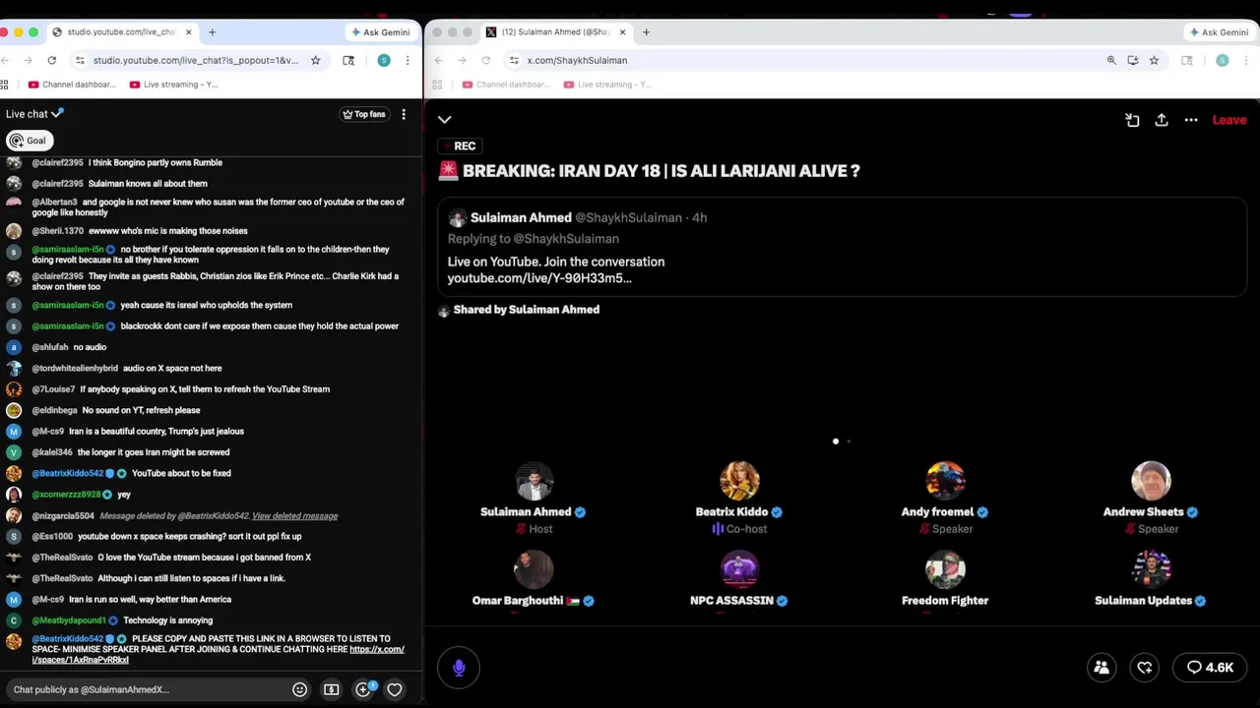
Task: Open Sulaiman Ahmed host avatar
Action: tap(535, 481)
